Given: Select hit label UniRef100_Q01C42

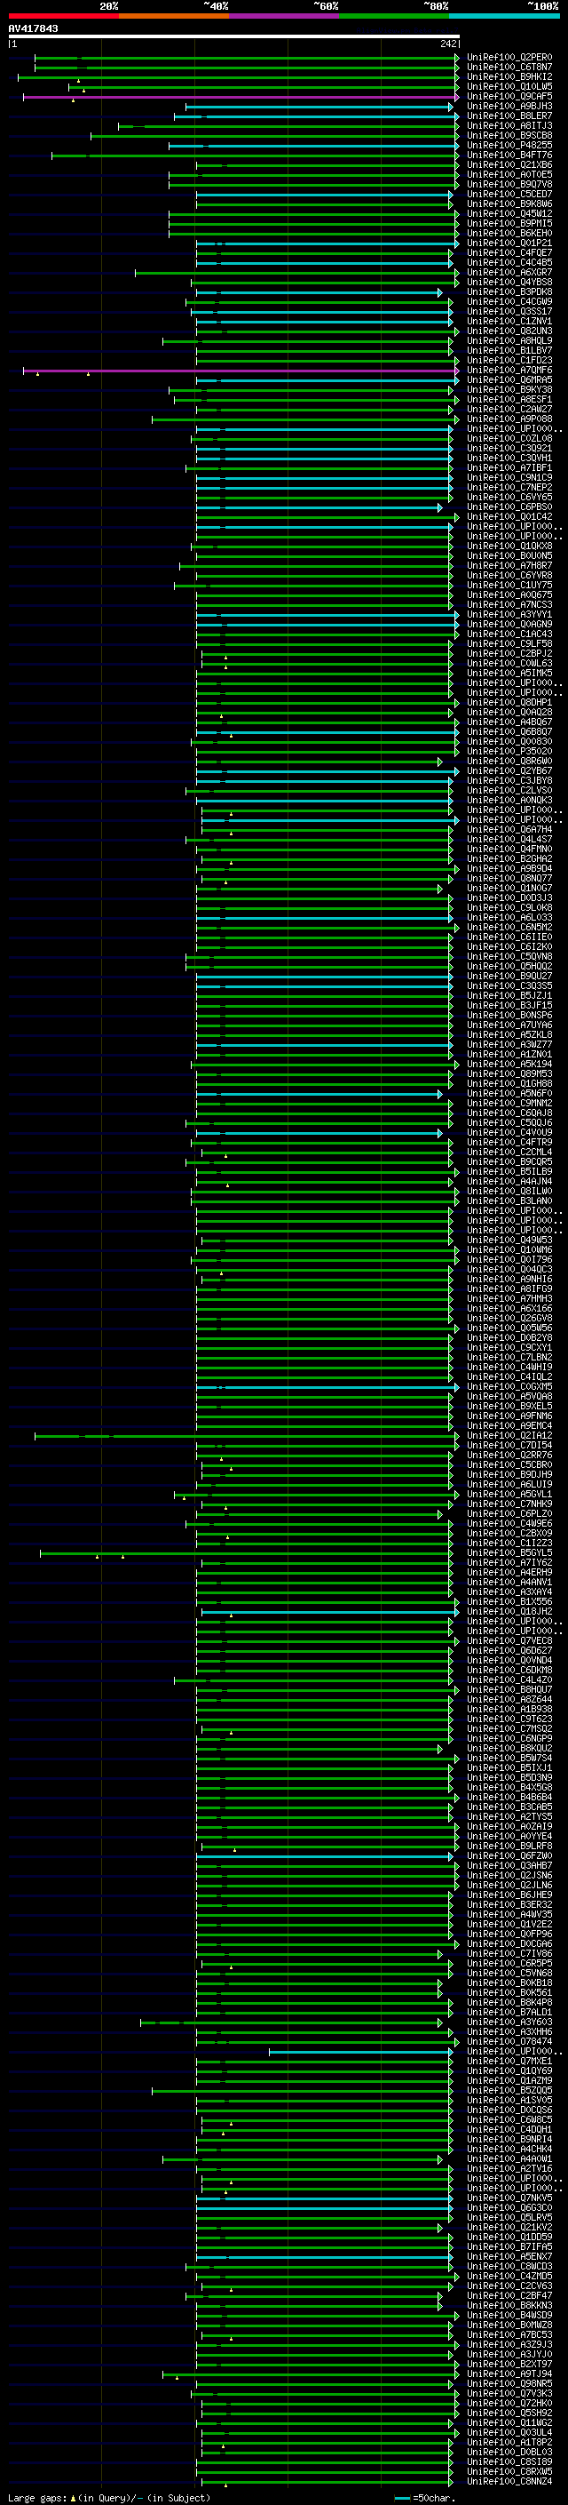Looking at the screenshot, I should (x=509, y=516).
